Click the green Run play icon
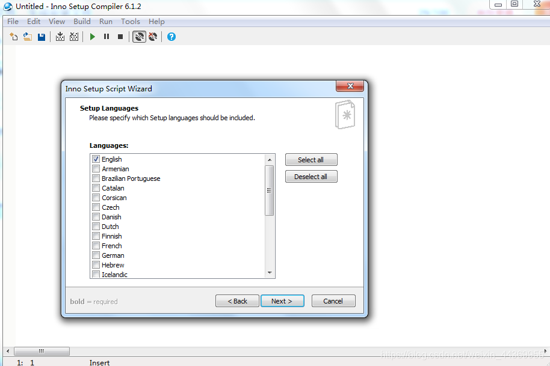The height and width of the screenshot is (366, 550). tap(93, 37)
